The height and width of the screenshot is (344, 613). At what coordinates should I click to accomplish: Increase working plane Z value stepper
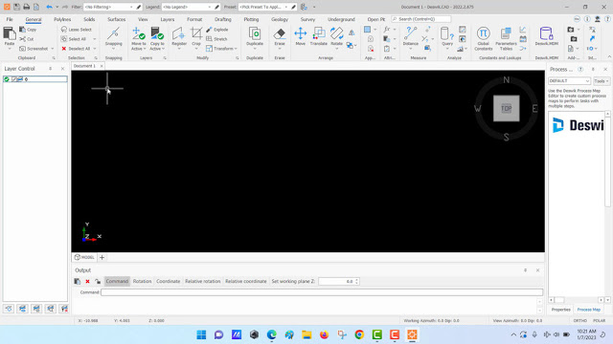(356, 280)
